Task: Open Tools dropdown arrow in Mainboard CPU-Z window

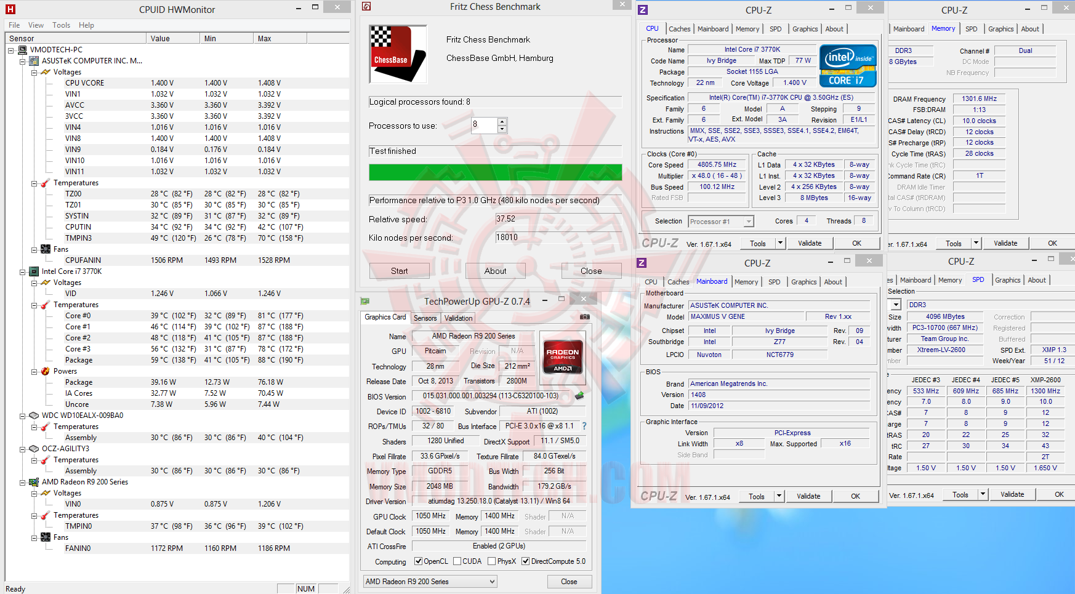Action: (x=779, y=496)
